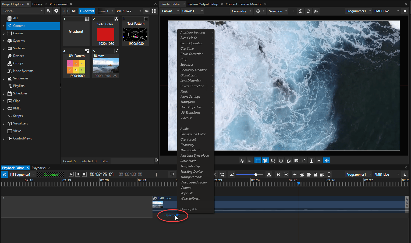Toggle the camera view icon in Render Editor
411x243 pixels.
pyautogui.click(x=265, y=160)
